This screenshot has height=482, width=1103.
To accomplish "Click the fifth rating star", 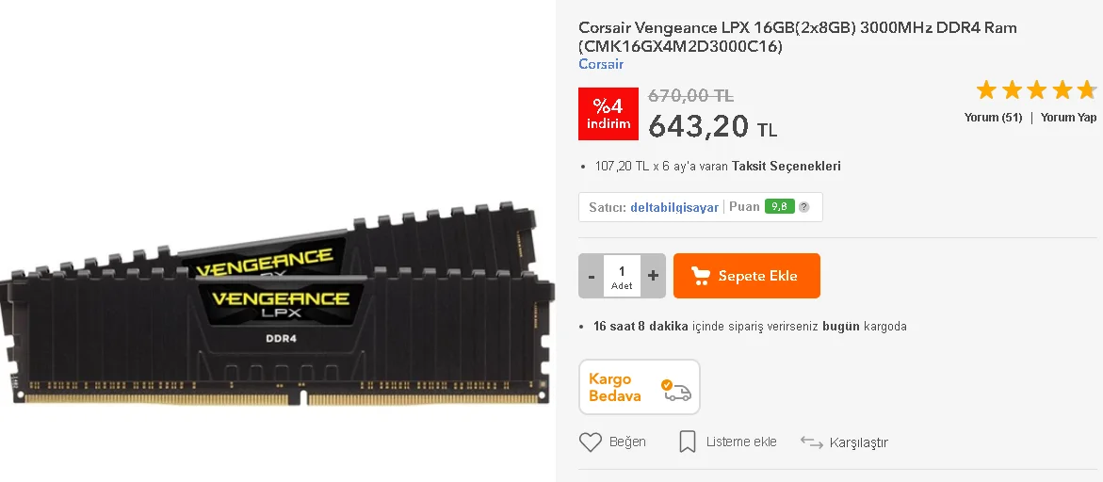I will click(x=1087, y=90).
